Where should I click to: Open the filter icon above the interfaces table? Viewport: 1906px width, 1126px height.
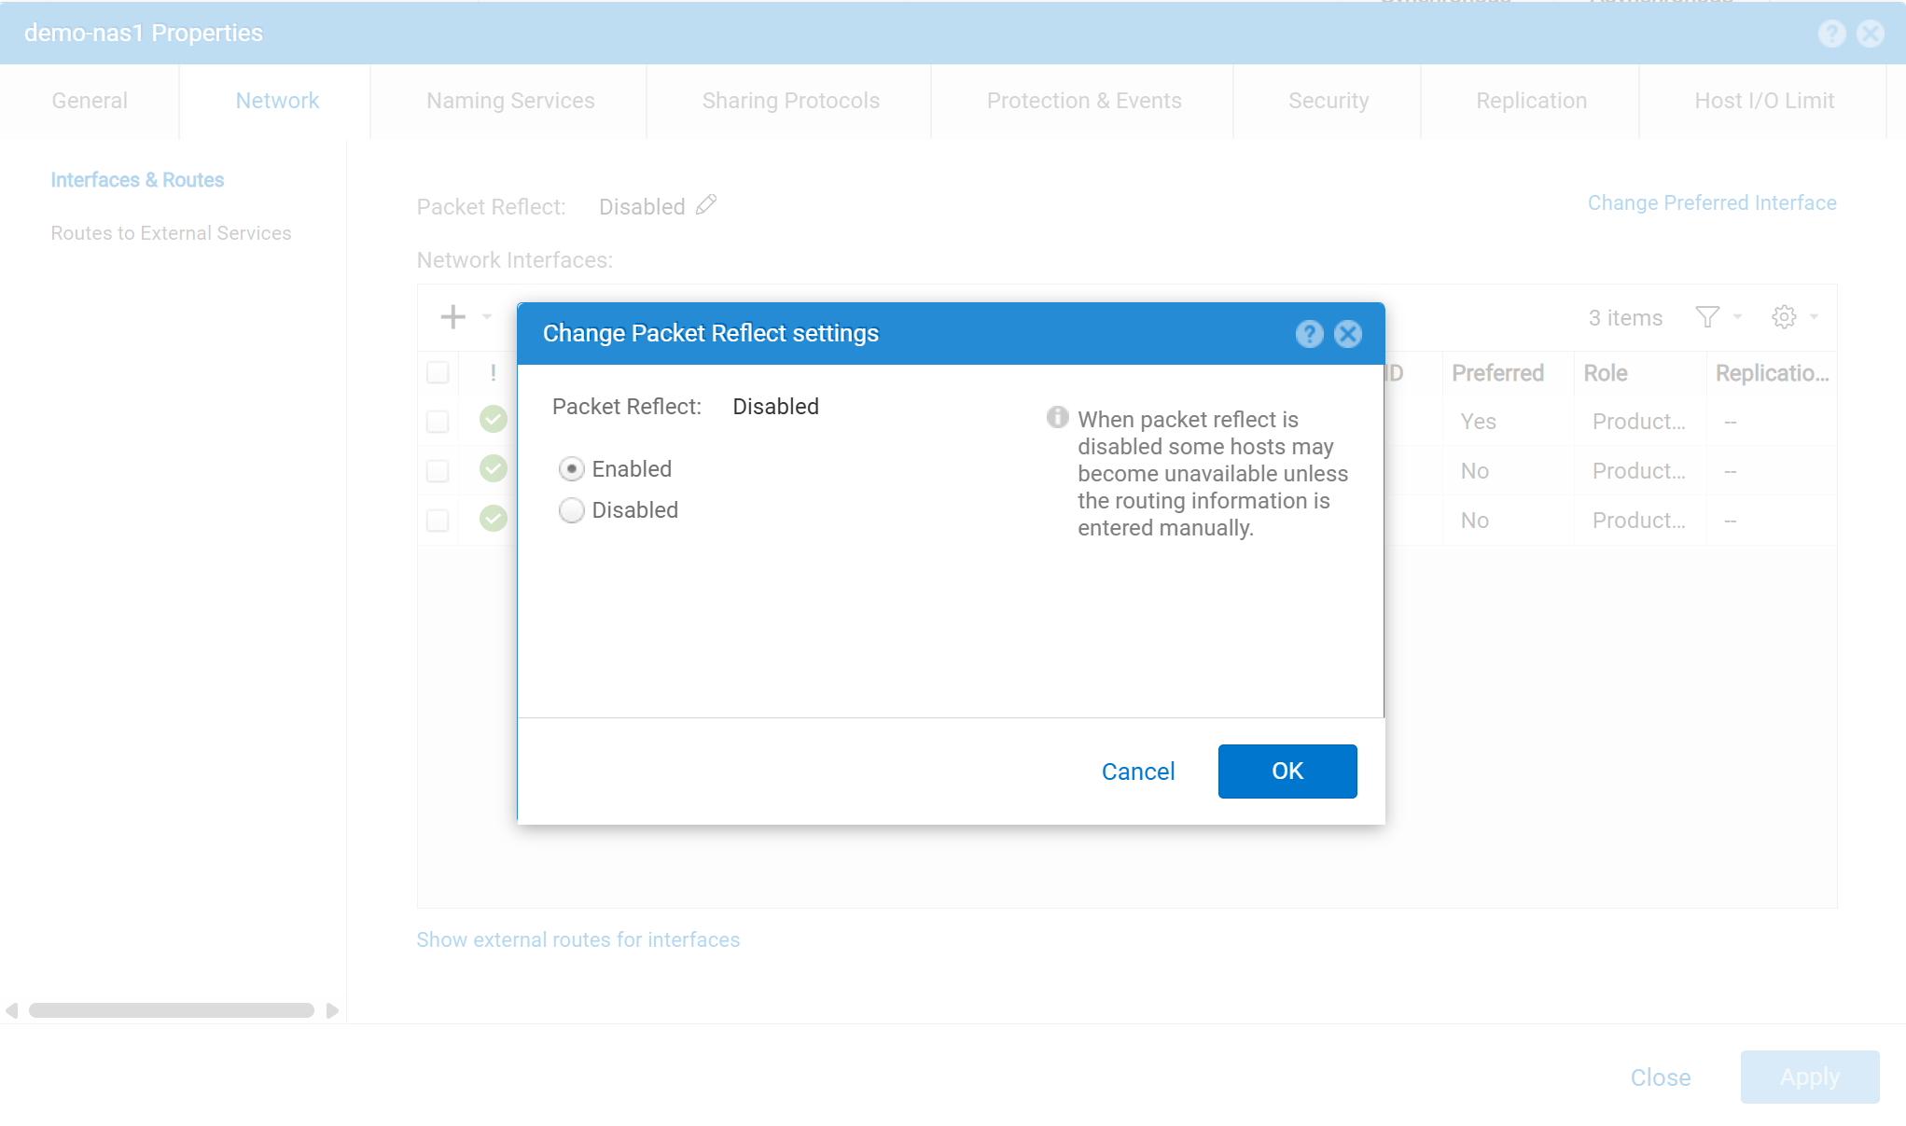[1706, 317]
